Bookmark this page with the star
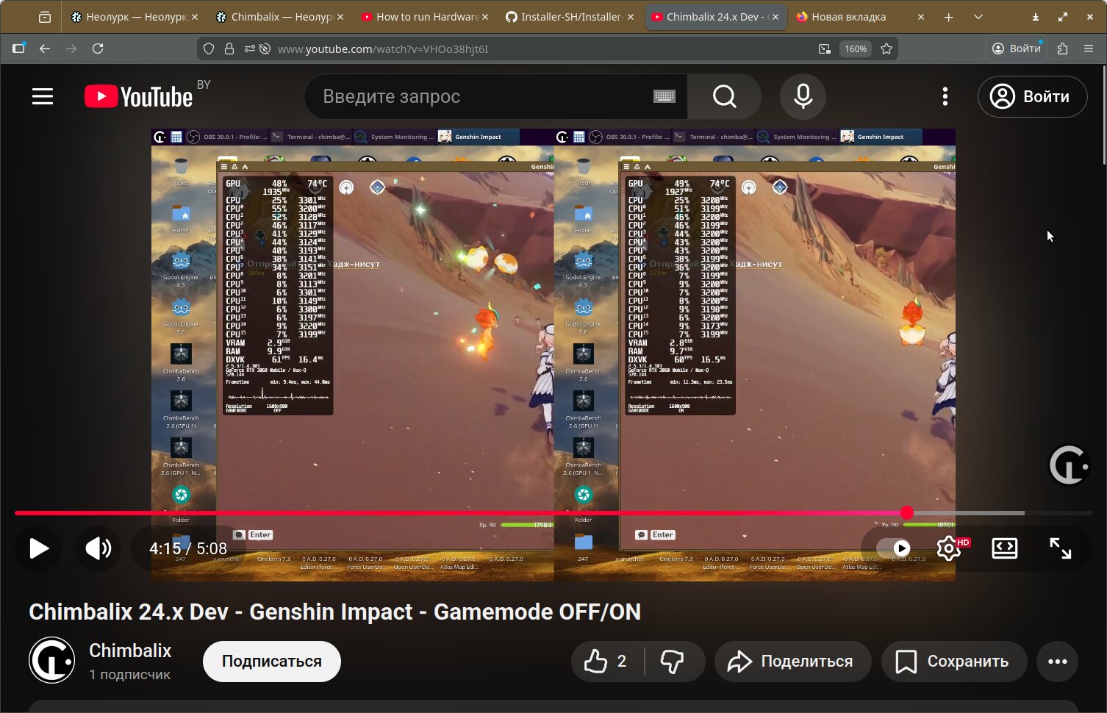 [x=886, y=49]
